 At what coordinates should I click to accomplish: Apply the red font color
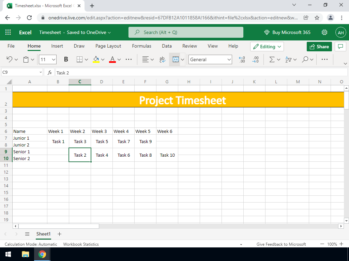112,59
